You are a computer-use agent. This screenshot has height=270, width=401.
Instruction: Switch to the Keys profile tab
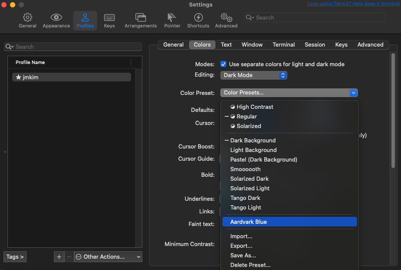coord(341,44)
